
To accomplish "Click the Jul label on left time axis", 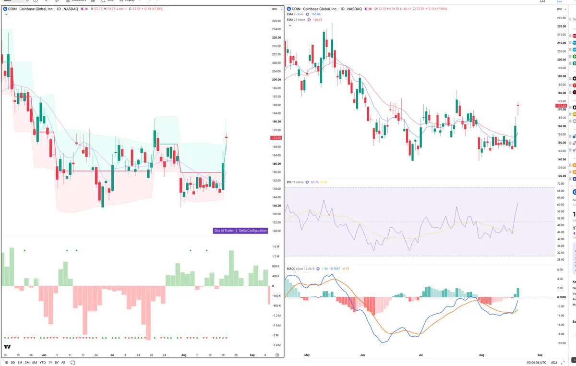I will tap(112, 354).
